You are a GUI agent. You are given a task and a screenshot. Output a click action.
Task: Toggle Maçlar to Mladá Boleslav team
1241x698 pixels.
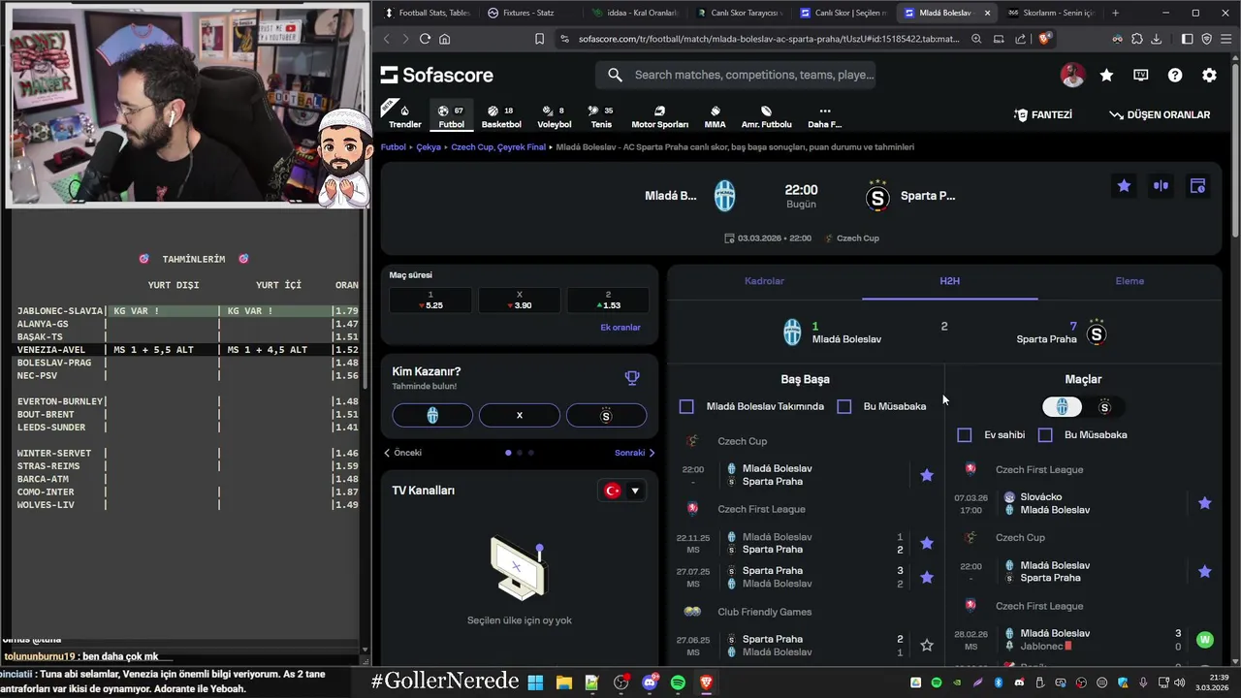(x=1063, y=407)
